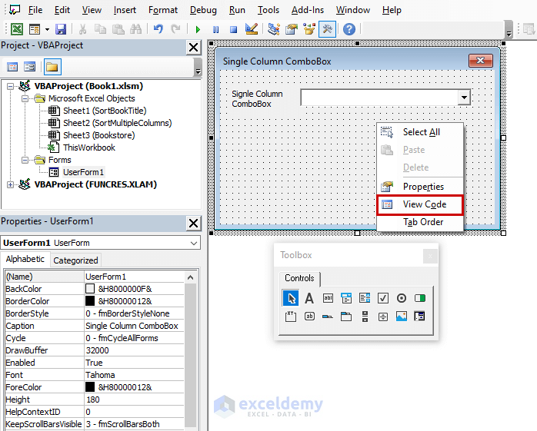Collapse the Forms folder node
537x431 pixels.
click(25, 160)
